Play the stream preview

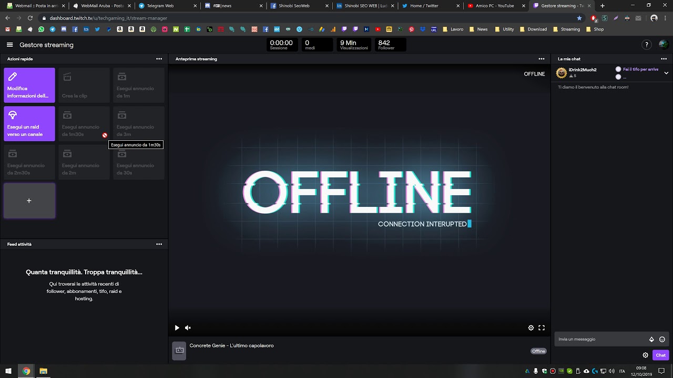point(177,328)
